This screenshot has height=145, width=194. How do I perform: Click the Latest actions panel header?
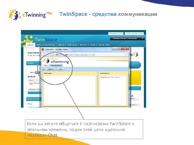pyautogui.click(x=33, y=99)
